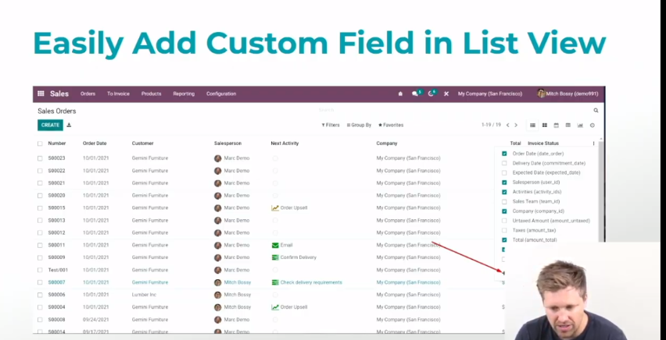Open the Filters dropdown
The width and height of the screenshot is (666, 340).
pyautogui.click(x=331, y=125)
